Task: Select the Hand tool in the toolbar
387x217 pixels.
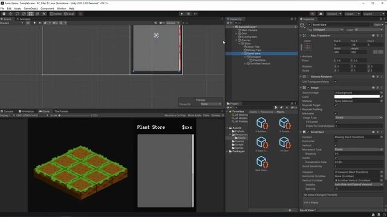Action: (4, 14)
